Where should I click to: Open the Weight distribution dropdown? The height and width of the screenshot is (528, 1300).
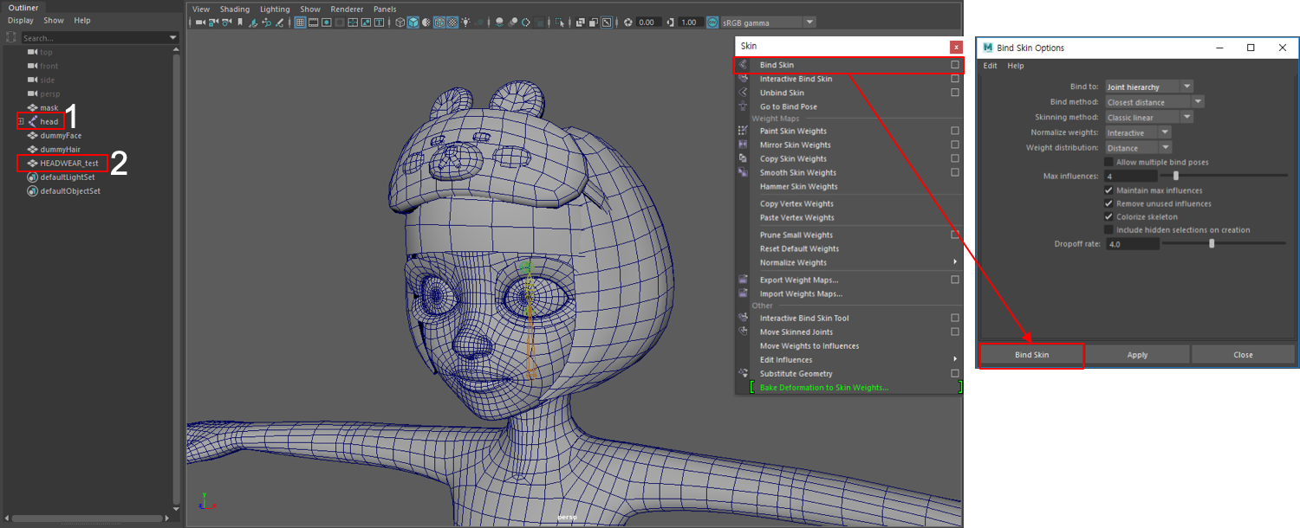pyautogui.click(x=1138, y=148)
